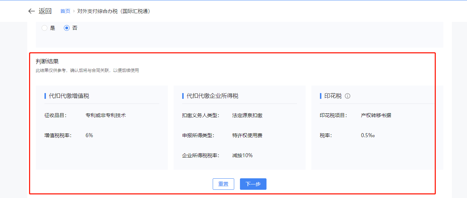Click the 6% VAT rate value
Image resolution: width=467 pixels, height=198 pixels.
89,135
